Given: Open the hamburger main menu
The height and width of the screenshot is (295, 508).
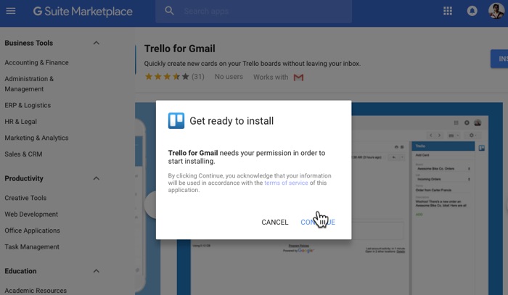Looking at the screenshot, I should pyautogui.click(x=11, y=11).
